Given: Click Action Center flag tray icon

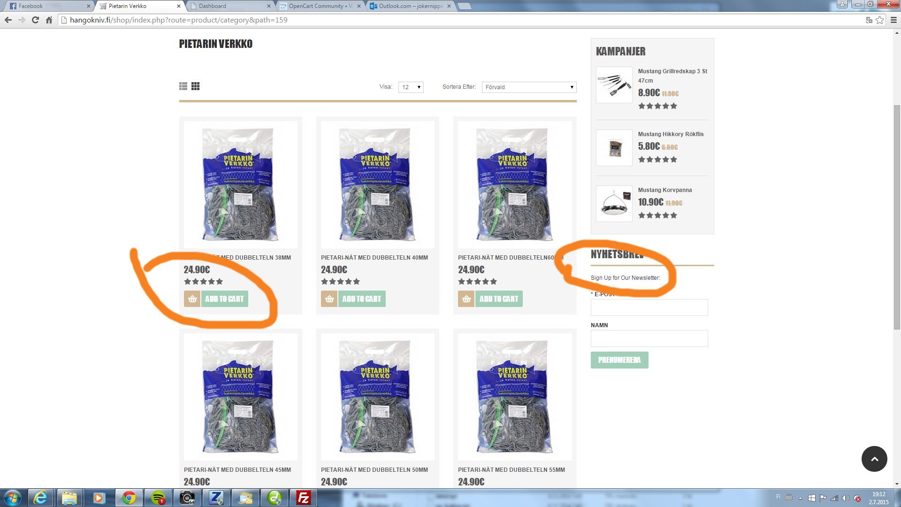Looking at the screenshot, I should [823, 498].
